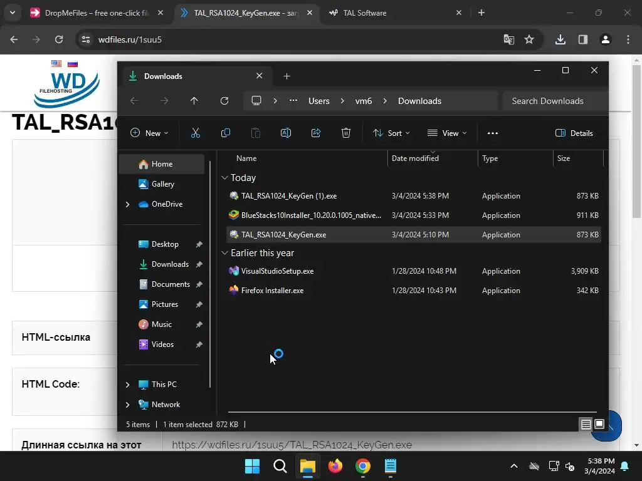642x481 pixels.
Task: Open the New dropdown in Explorer toolbar
Action: [149, 133]
